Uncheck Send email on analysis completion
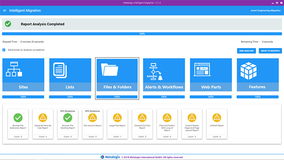Viewport: 284px width, 160px height. pyautogui.click(x=4, y=50)
